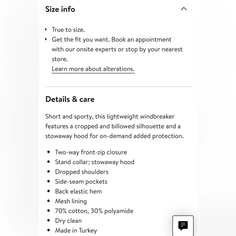Select the Details & care heading
The height and width of the screenshot is (236, 236).
[x=70, y=99]
